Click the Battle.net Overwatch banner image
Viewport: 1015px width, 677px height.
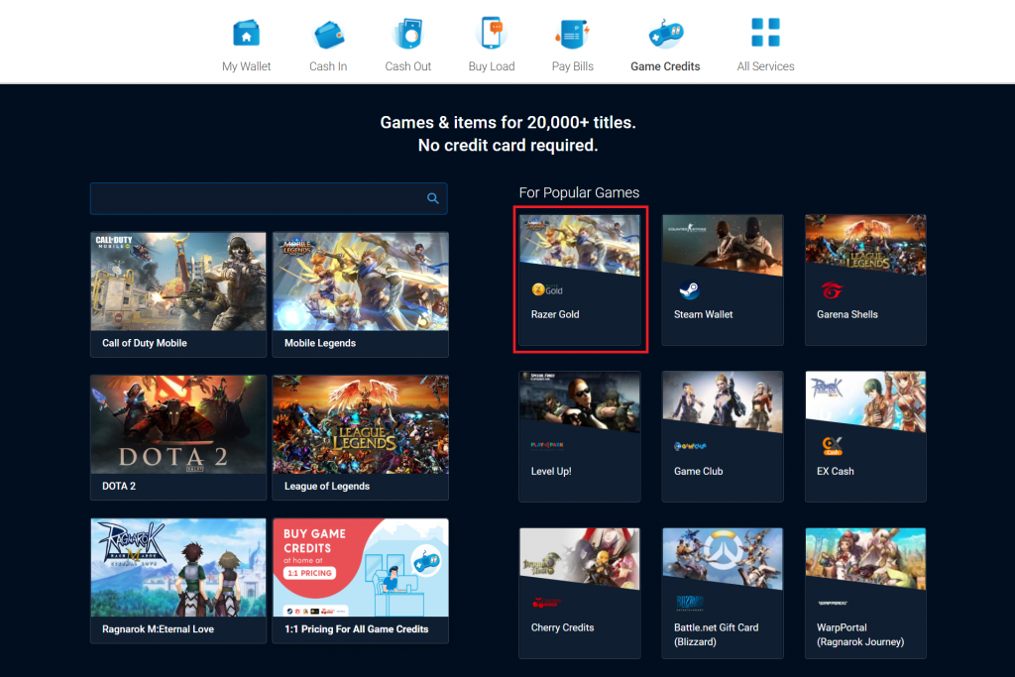click(x=723, y=557)
